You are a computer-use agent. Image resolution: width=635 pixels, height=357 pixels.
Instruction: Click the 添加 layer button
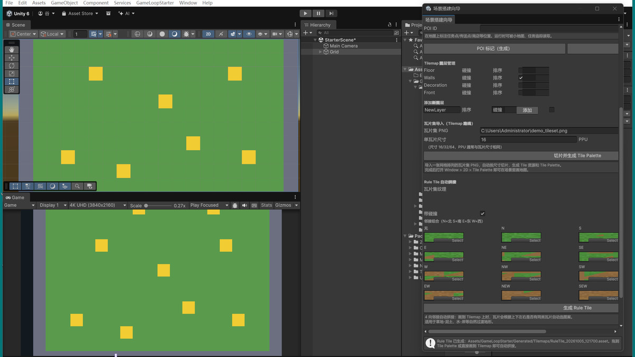527,110
